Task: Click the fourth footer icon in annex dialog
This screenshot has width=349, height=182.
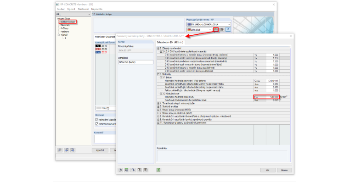Action: (x=139, y=170)
